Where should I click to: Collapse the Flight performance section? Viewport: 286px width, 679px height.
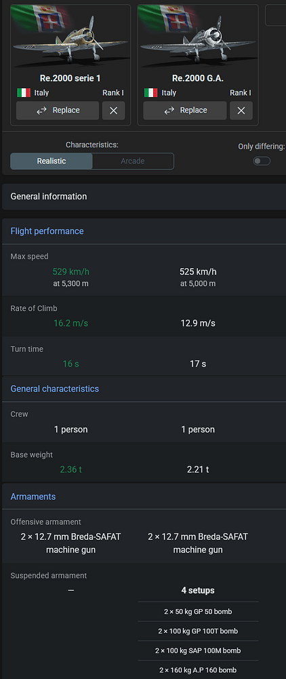click(144, 232)
